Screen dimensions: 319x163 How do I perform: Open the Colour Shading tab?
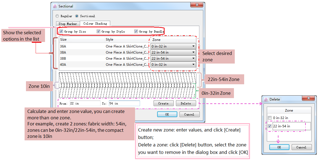(95, 24)
